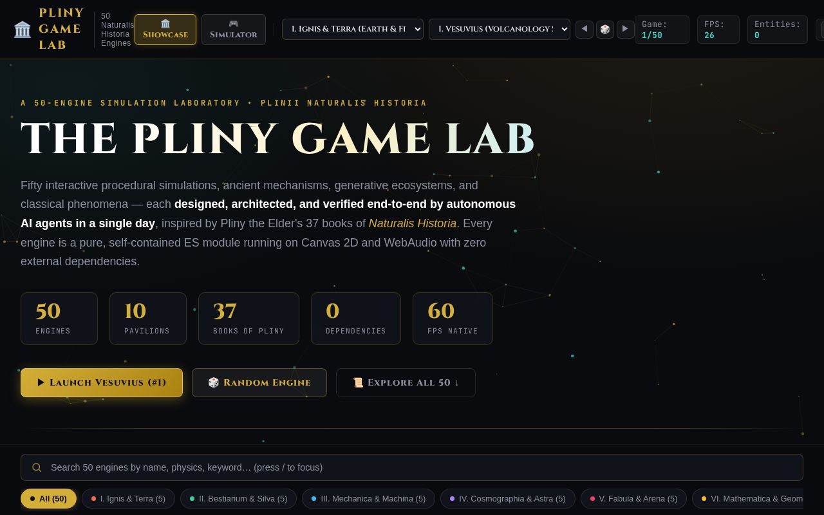The image size is (824, 515).
Task: Click Explore All 50 button
Action: tap(406, 382)
